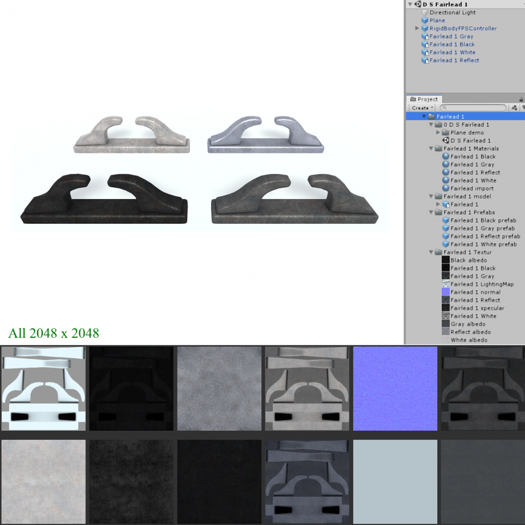This screenshot has width=525, height=525.
Task: Click the search-by-type filter icon in Project panel
Action: click(514, 108)
